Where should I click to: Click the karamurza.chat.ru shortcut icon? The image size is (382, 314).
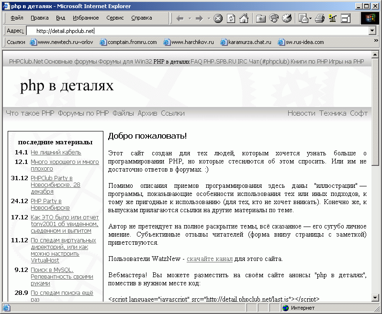tap(224, 42)
